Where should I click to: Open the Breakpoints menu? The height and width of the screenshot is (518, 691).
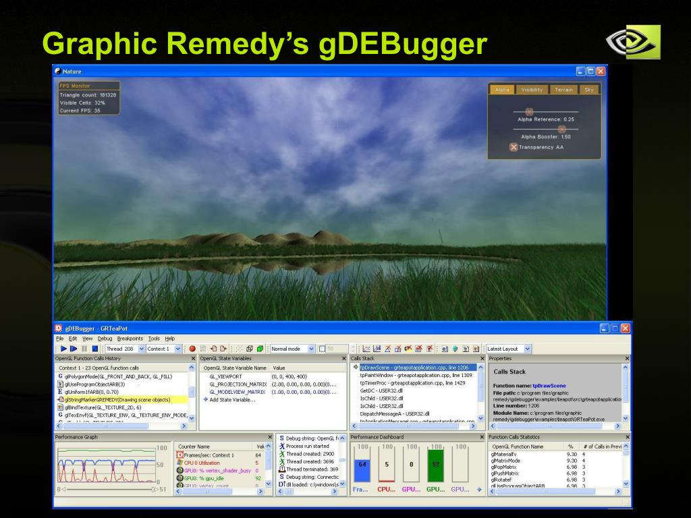130,339
